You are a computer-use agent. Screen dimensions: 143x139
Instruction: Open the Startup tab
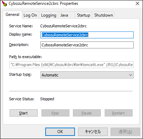coord(84,15)
